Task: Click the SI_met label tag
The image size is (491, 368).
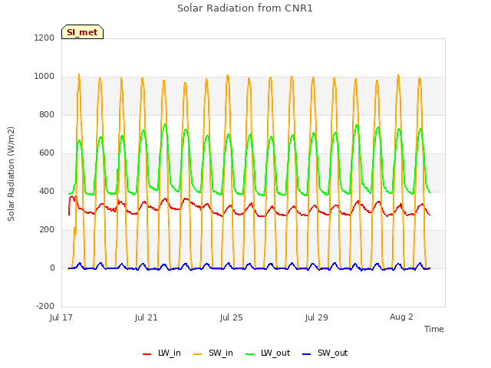Action: click(x=82, y=32)
